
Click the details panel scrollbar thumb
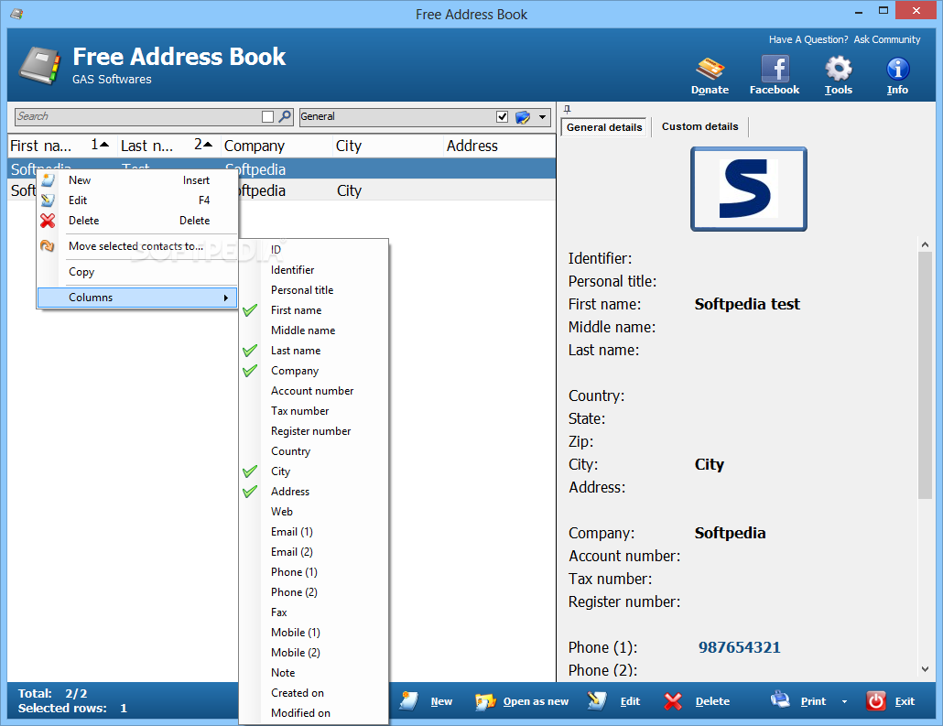point(925,374)
